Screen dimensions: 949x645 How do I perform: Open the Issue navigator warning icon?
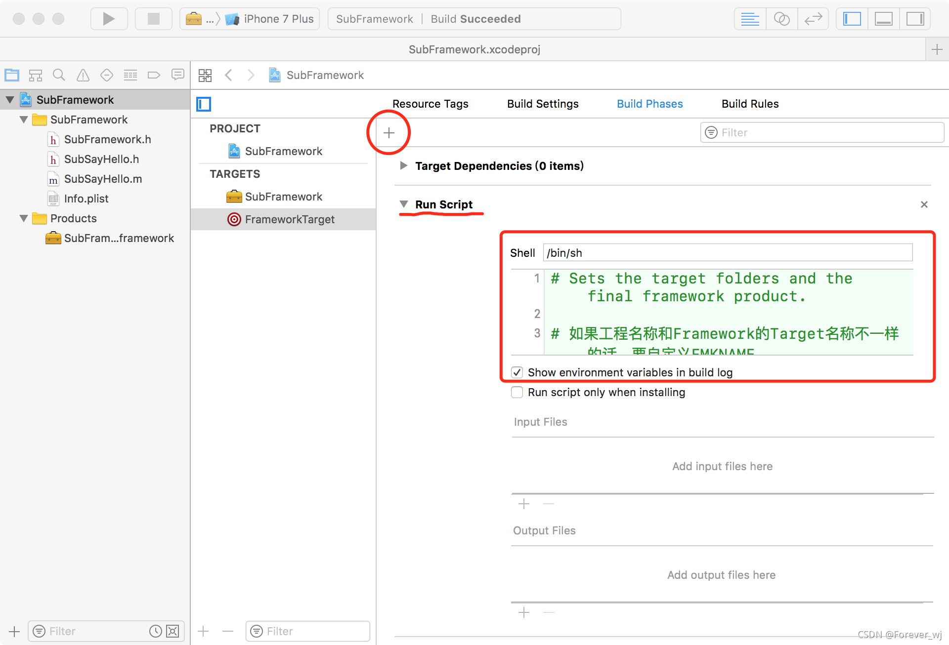[83, 75]
